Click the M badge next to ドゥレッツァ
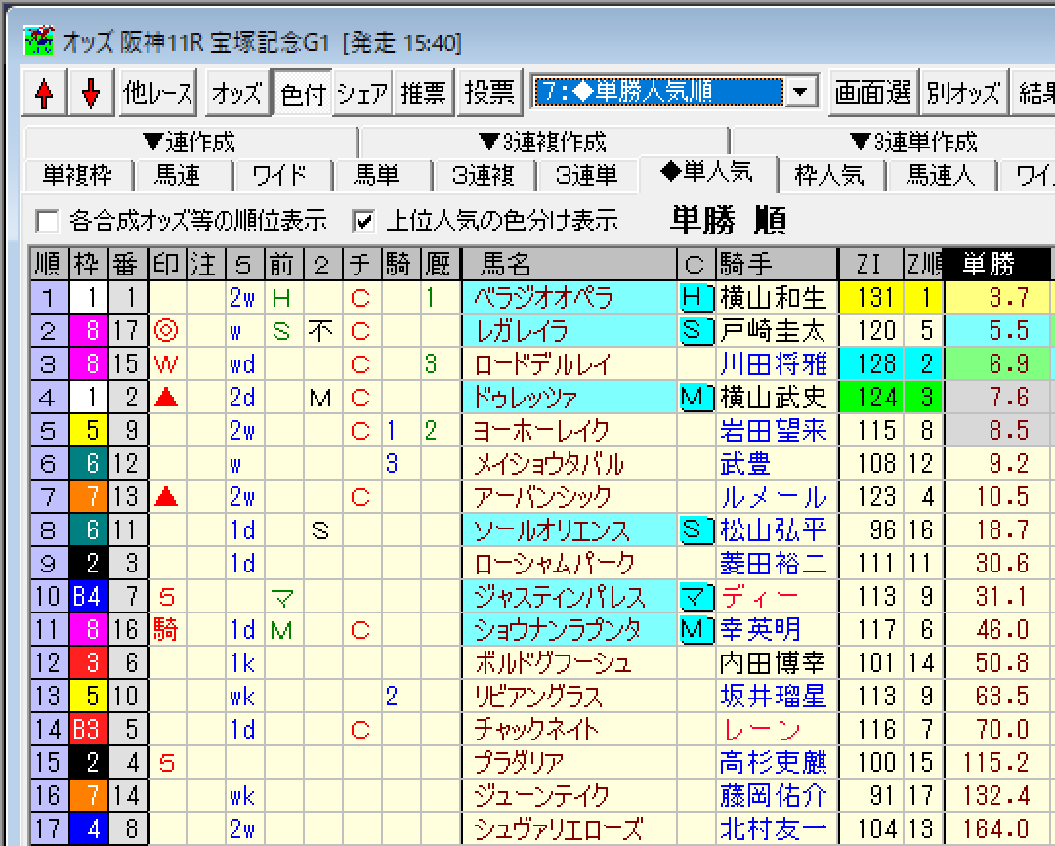 (x=696, y=397)
